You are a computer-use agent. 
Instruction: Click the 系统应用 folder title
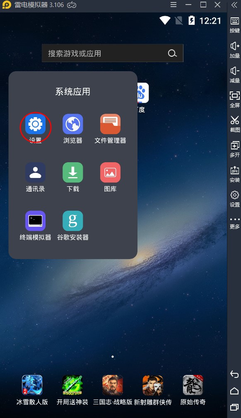tap(73, 92)
